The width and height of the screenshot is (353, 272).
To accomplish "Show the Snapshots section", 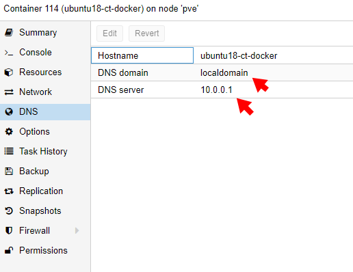I will click(x=45, y=211).
